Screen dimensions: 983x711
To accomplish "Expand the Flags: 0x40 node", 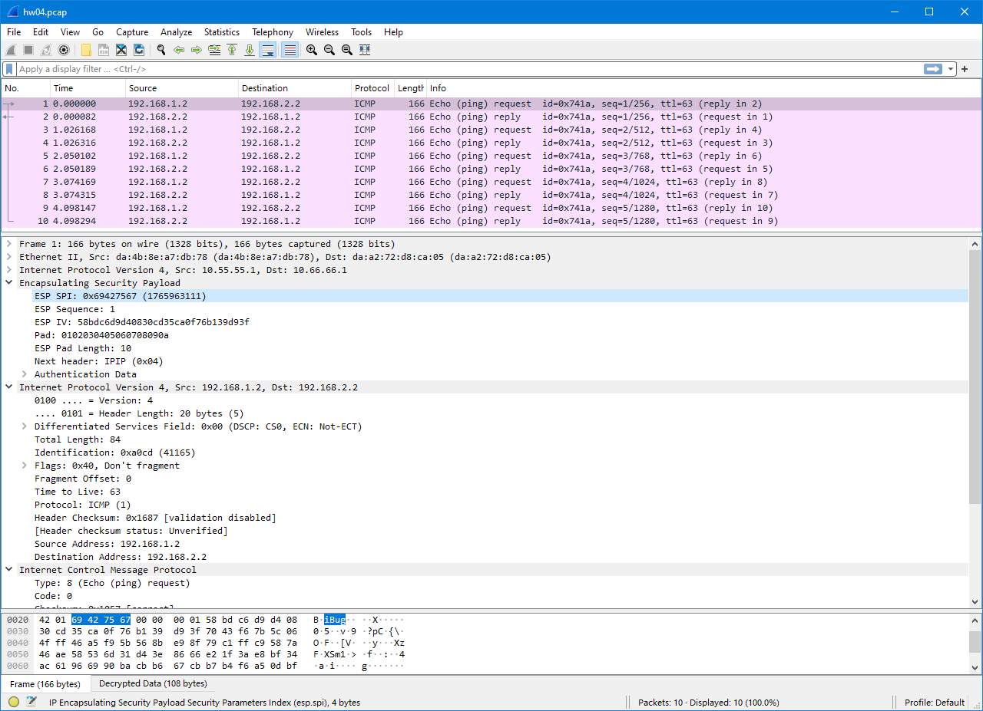I will (x=25, y=466).
